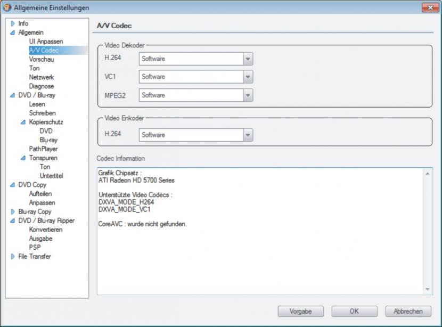Open the H.264 video decoder dropdown
This screenshot has height=327, width=442.
tap(248, 59)
